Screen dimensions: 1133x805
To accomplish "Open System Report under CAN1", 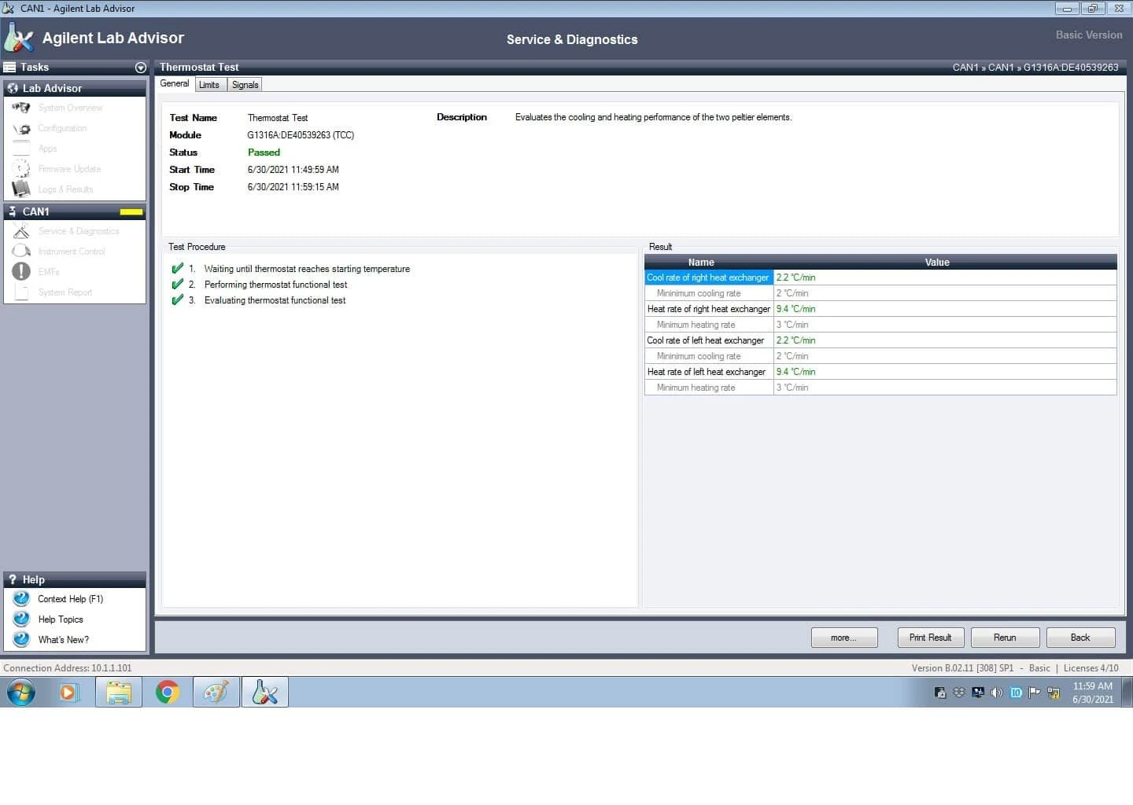I will [x=65, y=292].
